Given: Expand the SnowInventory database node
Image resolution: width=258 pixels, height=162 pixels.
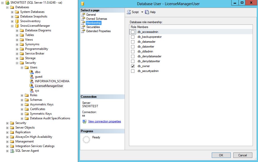Looking at the screenshot, I should (x=12, y=21).
